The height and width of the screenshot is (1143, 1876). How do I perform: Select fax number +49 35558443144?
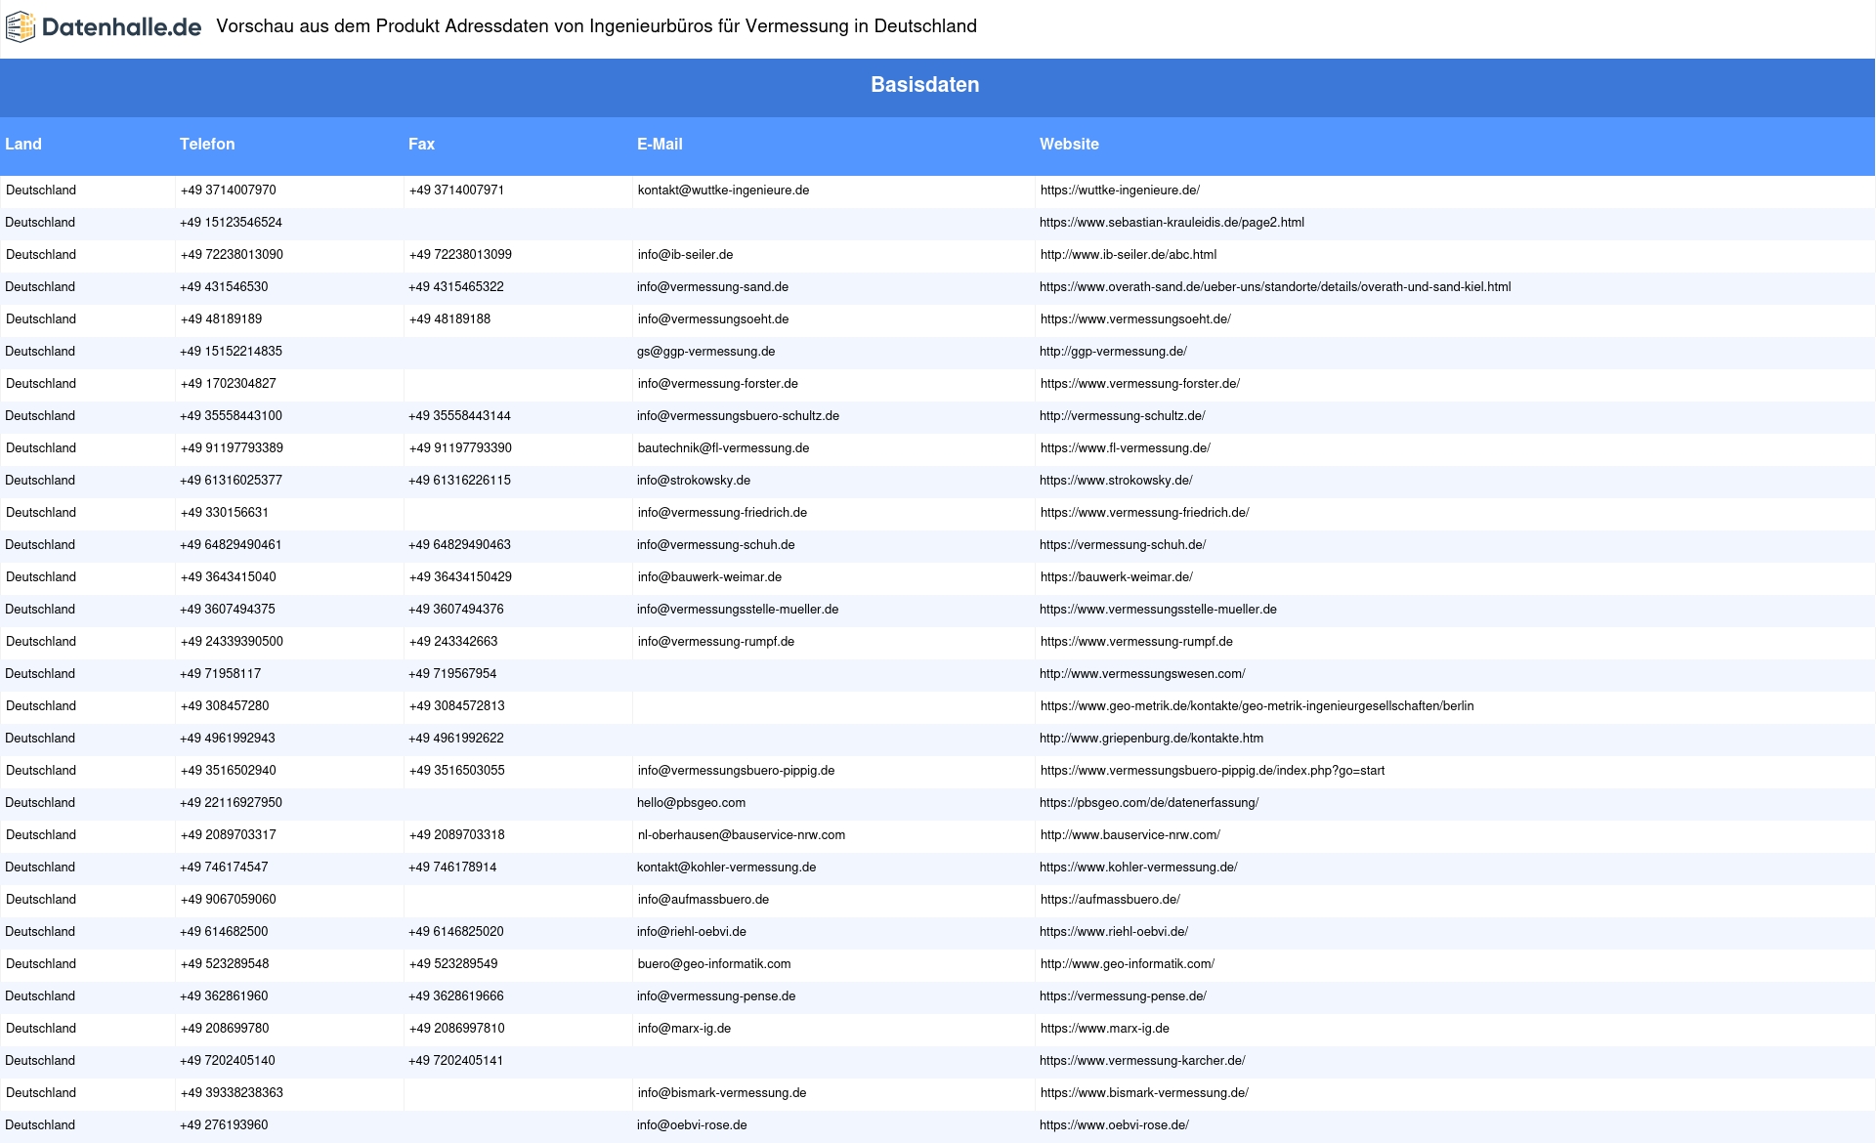click(x=459, y=416)
